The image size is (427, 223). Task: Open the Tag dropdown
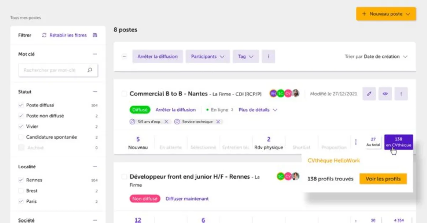click(246, 56)
